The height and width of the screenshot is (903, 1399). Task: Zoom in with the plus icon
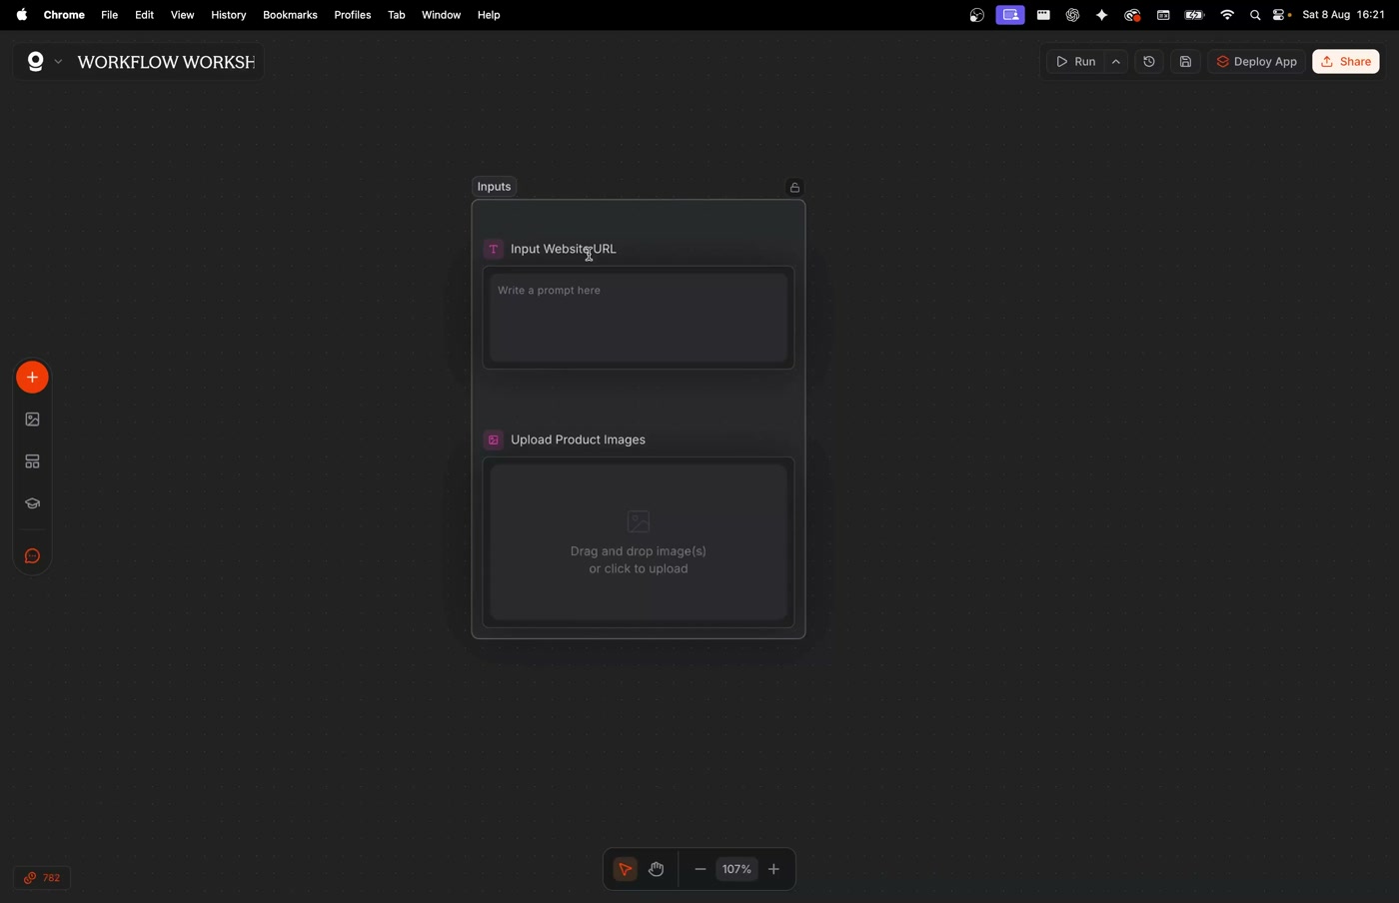coord(774,870)
